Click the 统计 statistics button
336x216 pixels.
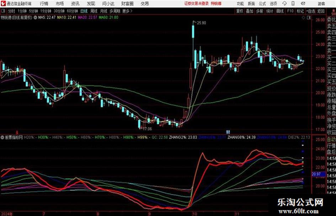pyautogui.click(x=270, y=11)
